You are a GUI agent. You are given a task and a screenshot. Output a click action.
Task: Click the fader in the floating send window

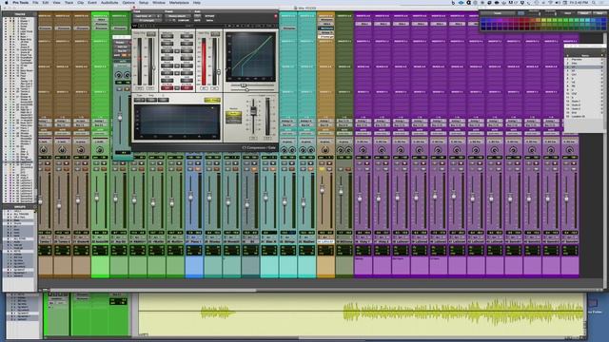coord(120,117)
